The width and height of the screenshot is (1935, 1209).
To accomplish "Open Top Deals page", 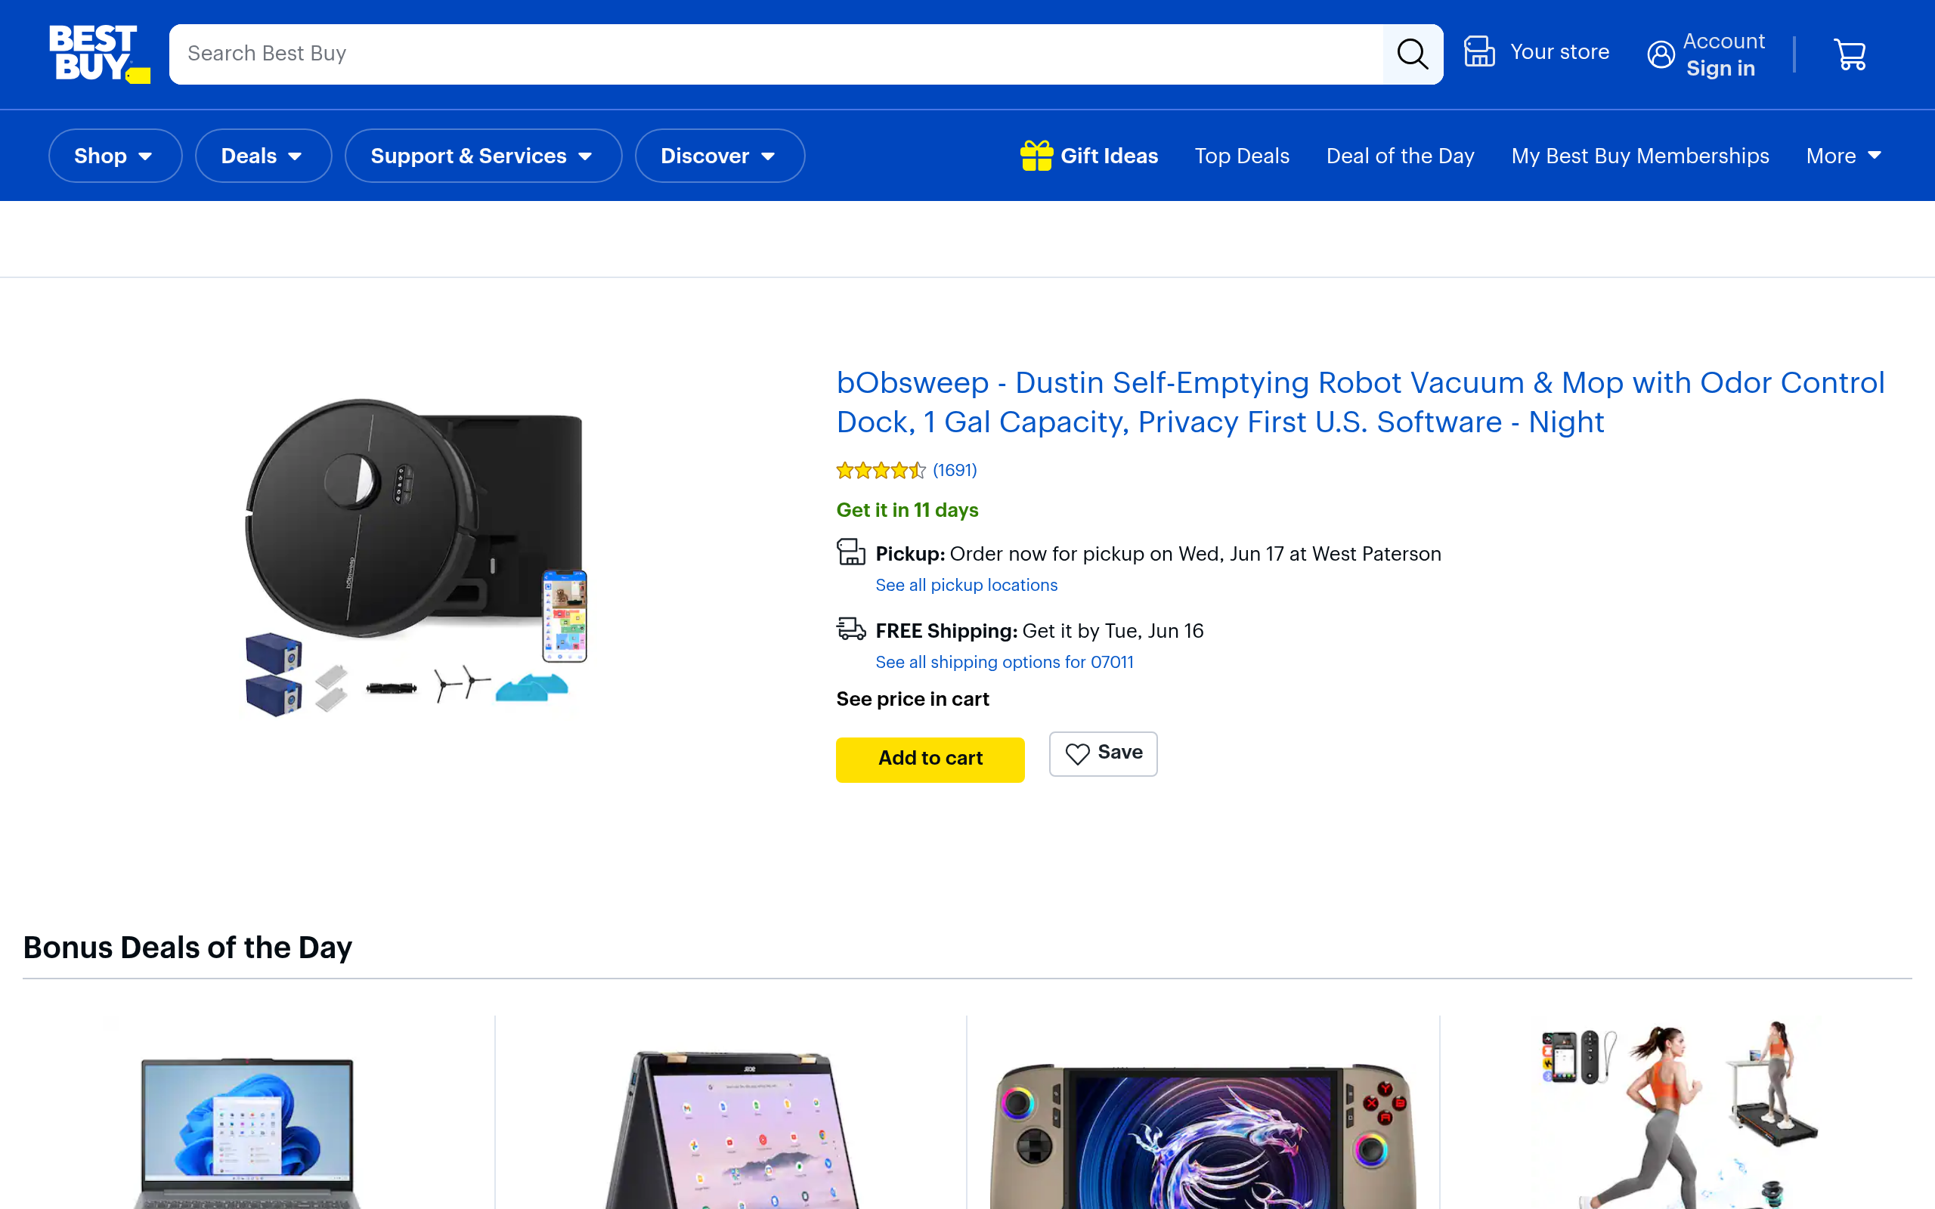I will (x=1242, y=156).
